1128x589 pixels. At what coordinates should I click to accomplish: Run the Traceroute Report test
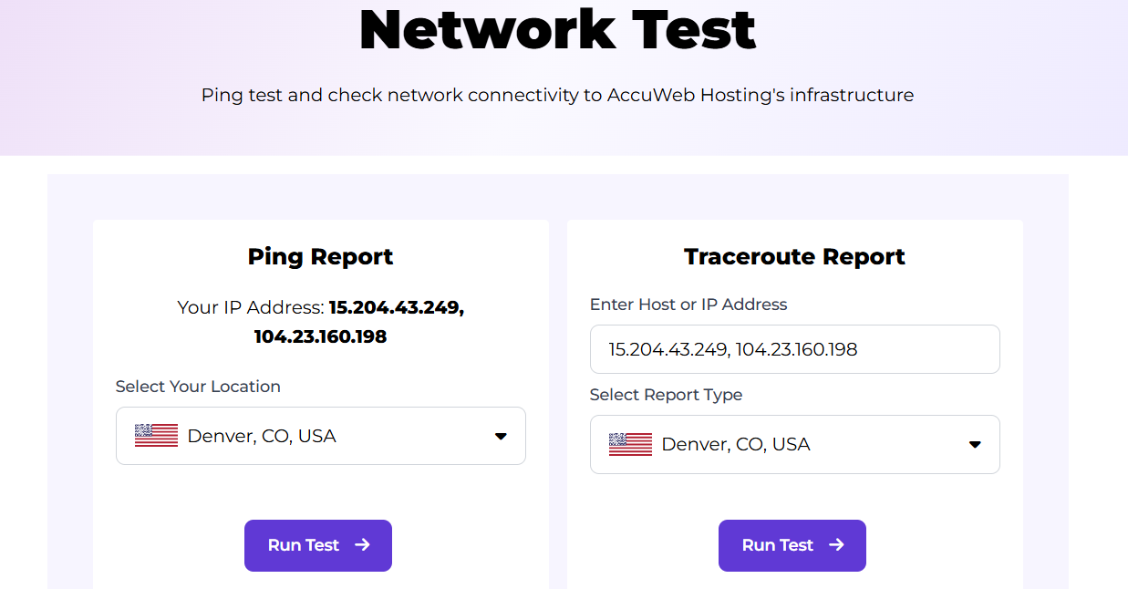[x=792, y=545]
